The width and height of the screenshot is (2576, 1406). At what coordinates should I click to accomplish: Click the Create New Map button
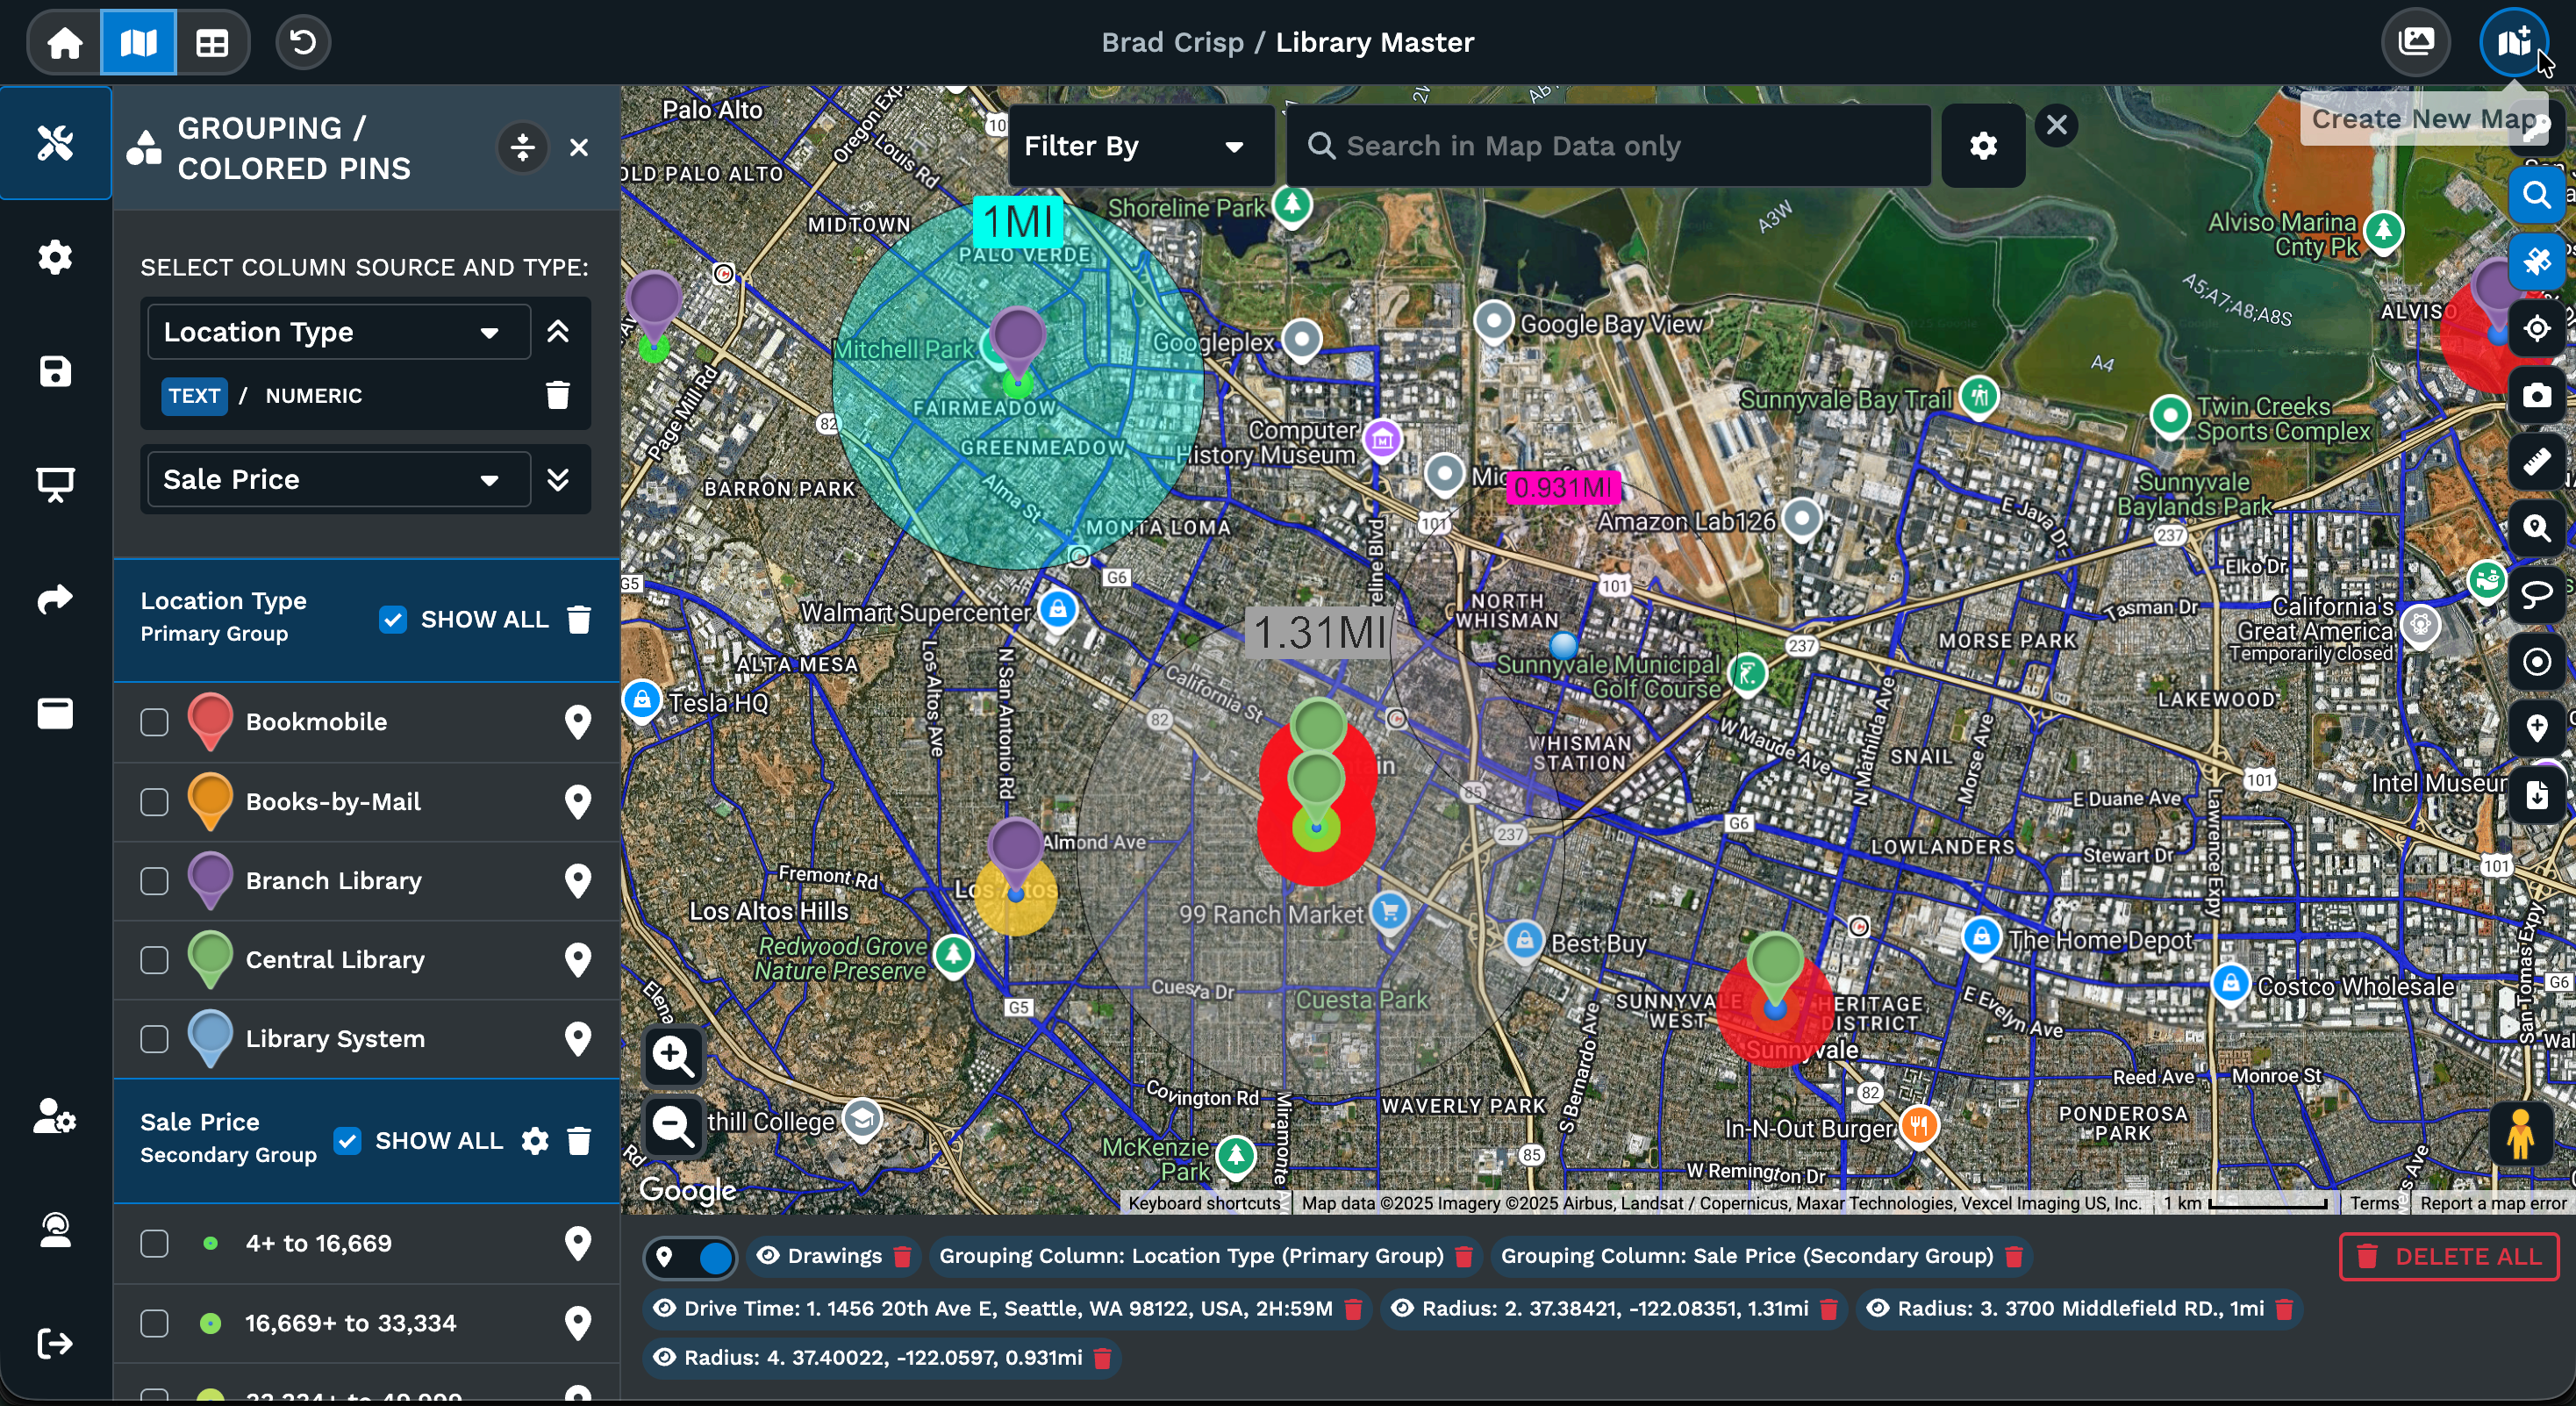tap(2515, 42)
